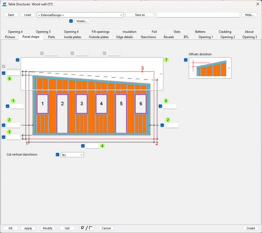The width and height of the screenshot is (262, 233).
Task: Switch to the Edge details tab
Action: [x=125, y=37]
